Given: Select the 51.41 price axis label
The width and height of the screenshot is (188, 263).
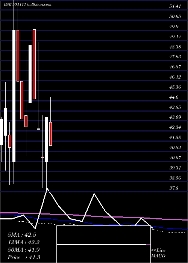Looking at the screenshot, I should [x=175, y=6].
